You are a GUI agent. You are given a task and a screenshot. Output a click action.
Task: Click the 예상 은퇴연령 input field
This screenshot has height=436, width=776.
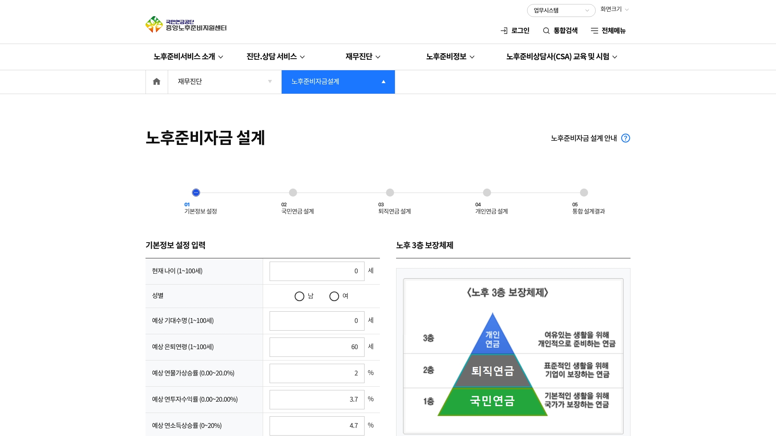(316, 347)
